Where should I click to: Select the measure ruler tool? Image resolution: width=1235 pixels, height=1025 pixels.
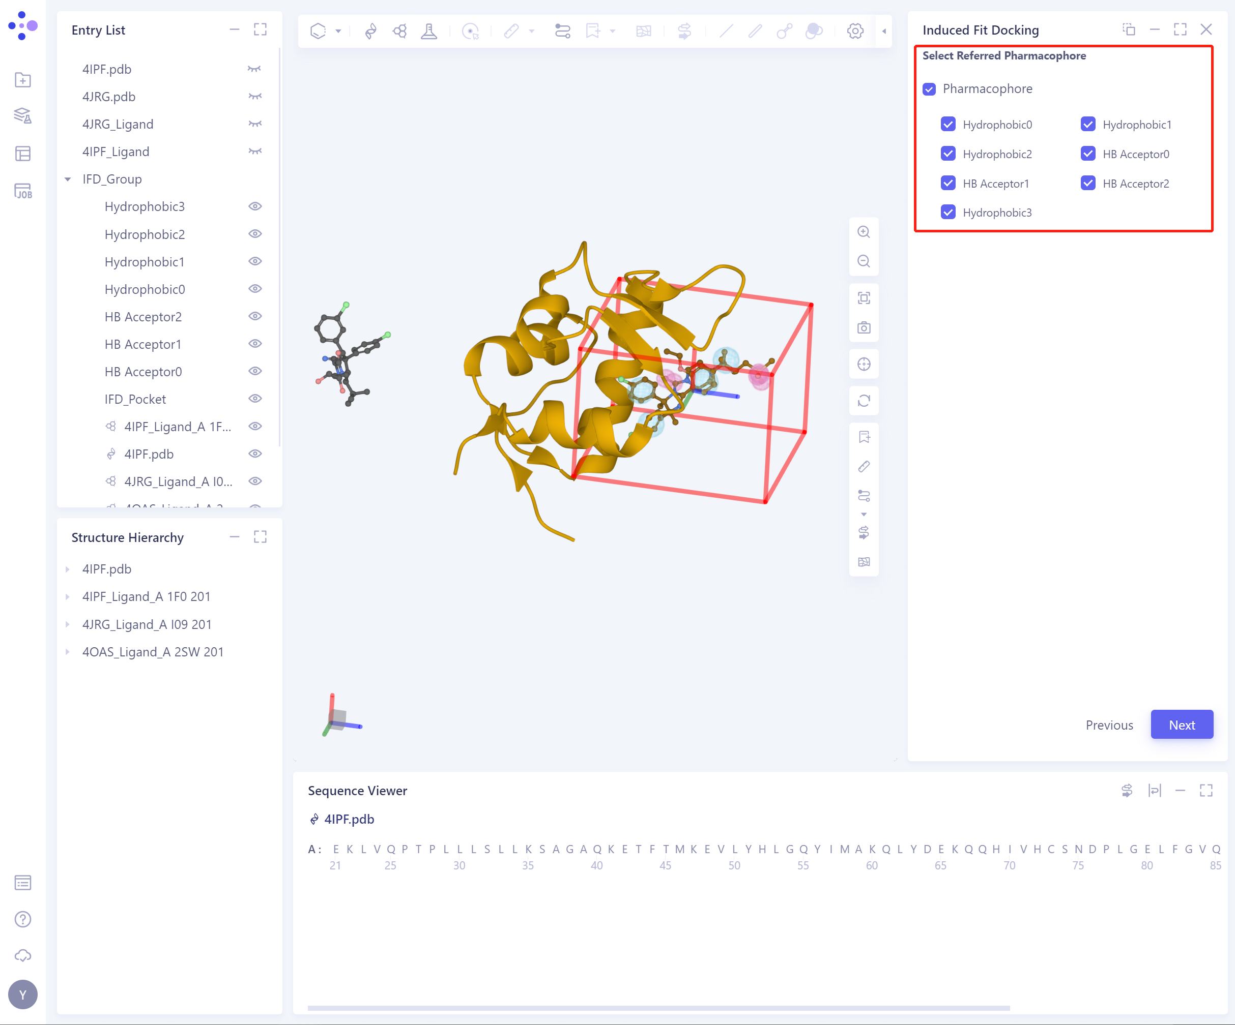click(511, 31)
